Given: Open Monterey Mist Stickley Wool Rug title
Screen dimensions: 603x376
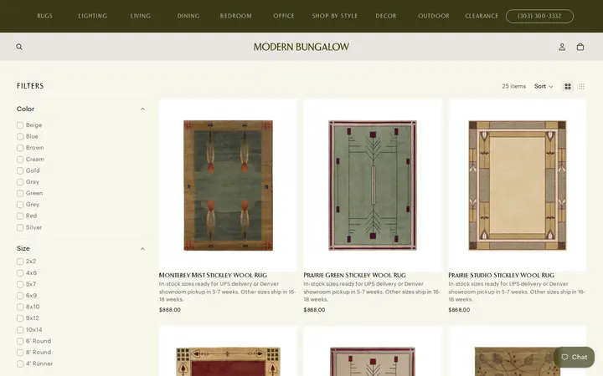Looking at the screenshot, I should tap(213, 275).
